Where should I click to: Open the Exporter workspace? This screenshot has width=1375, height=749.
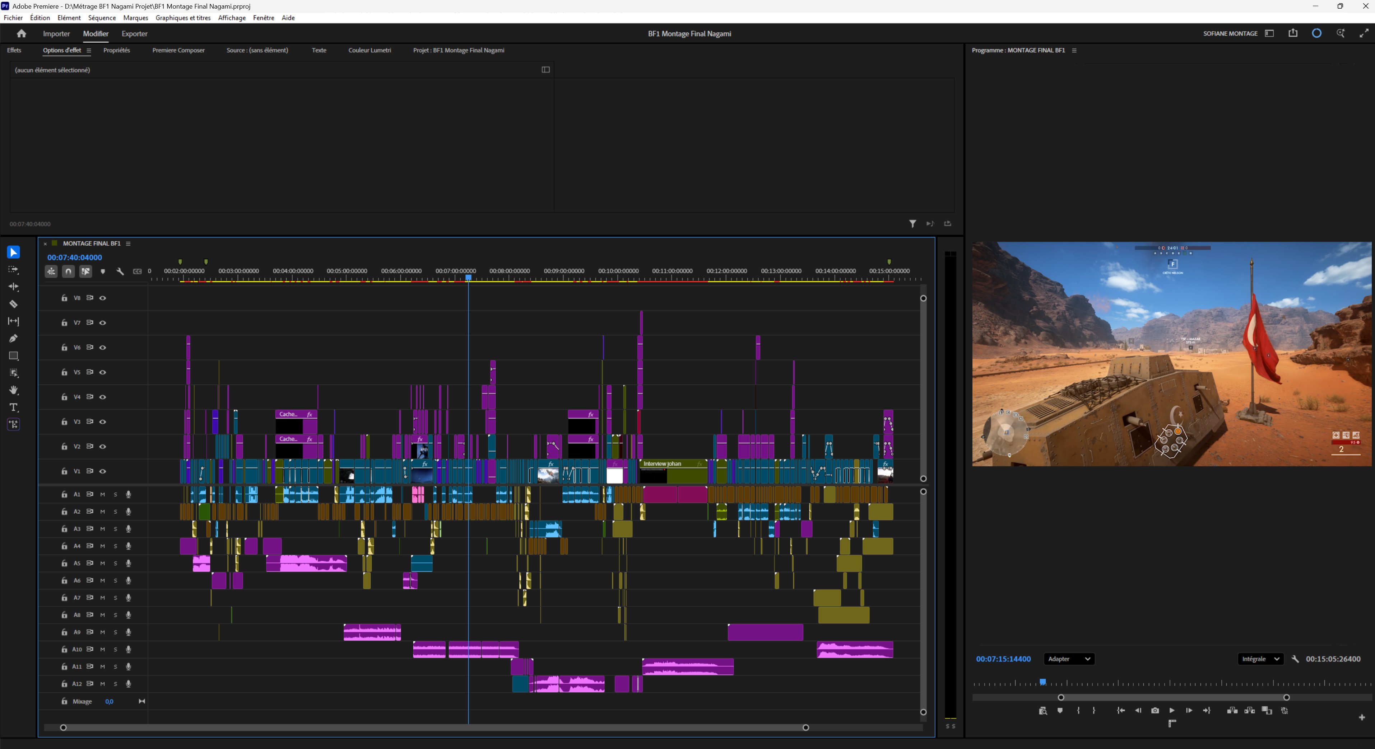[x=135, y=34]
